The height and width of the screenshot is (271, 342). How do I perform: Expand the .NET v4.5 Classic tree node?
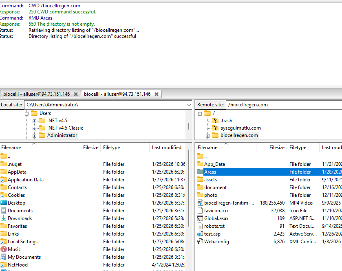point(34,128)
